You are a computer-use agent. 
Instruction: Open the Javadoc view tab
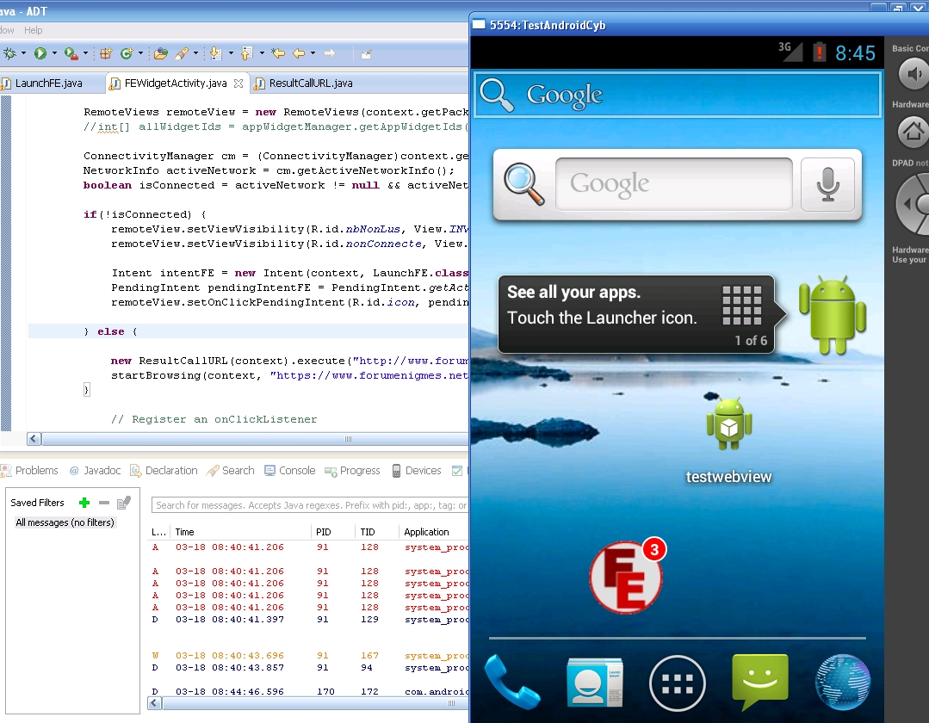96,471
